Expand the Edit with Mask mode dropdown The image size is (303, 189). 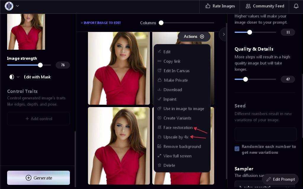pos(18,77)
